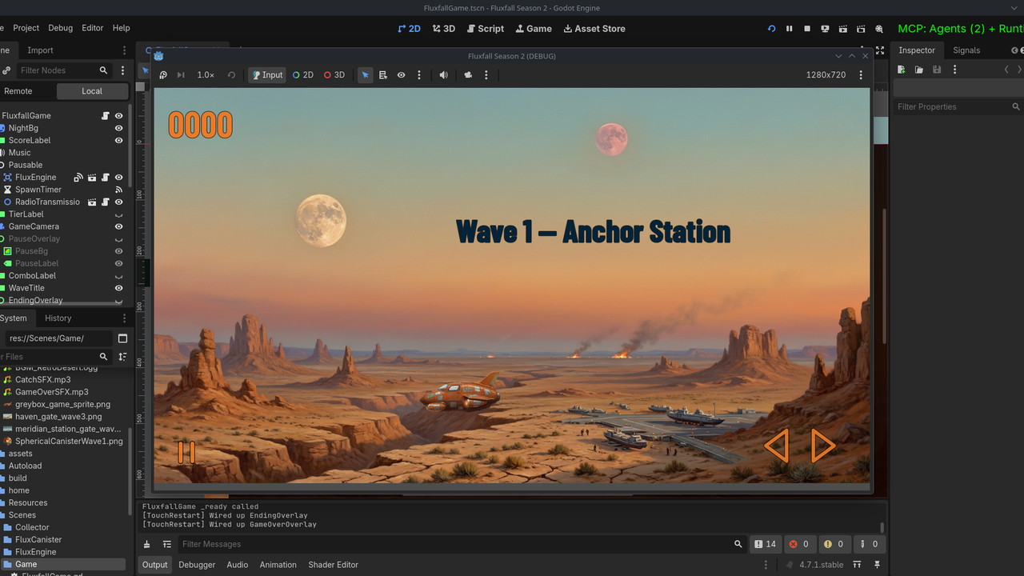Open the Debug menu
This screenshot has width=1024, height=576.
click(60, 28)
